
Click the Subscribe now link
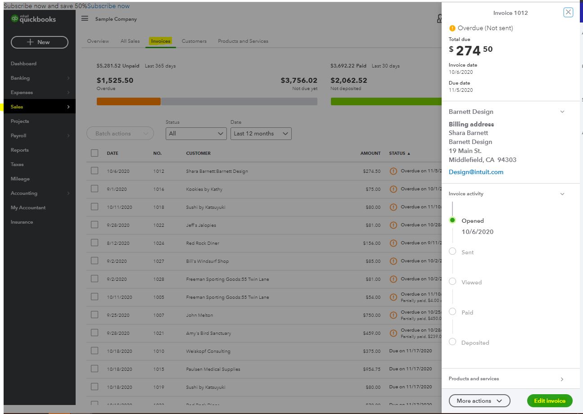(x=108, y=6)
